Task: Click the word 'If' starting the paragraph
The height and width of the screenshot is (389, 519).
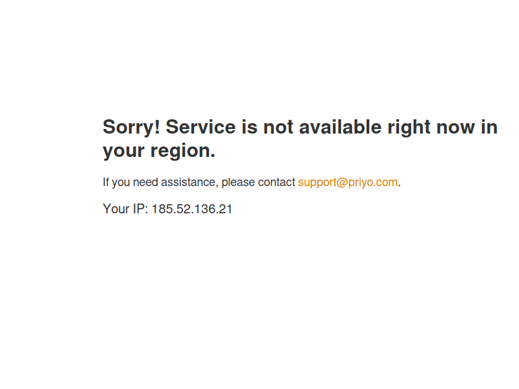Action: (x=106, y=182)
